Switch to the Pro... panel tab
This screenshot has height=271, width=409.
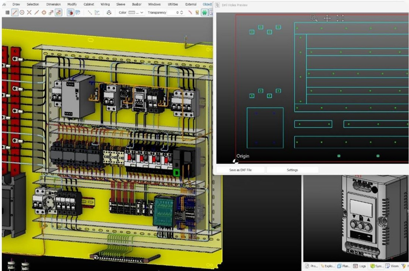tap(312, 266)
